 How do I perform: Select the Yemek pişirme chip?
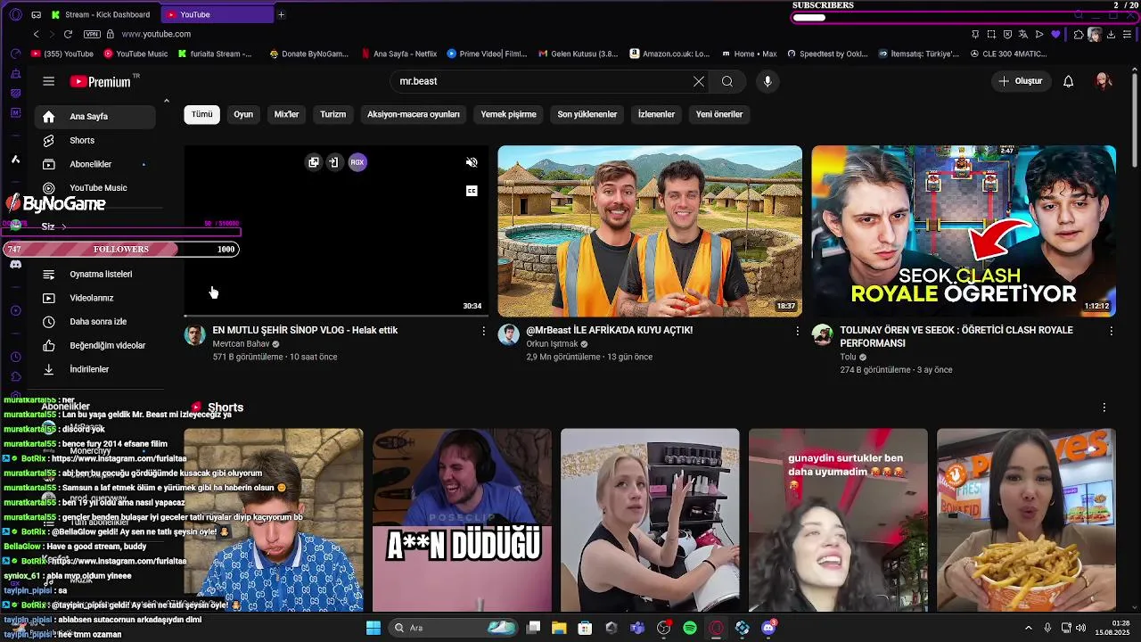508,114
